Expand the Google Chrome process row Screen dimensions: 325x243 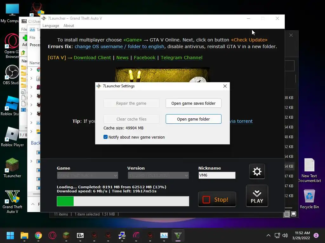[31, 70]
